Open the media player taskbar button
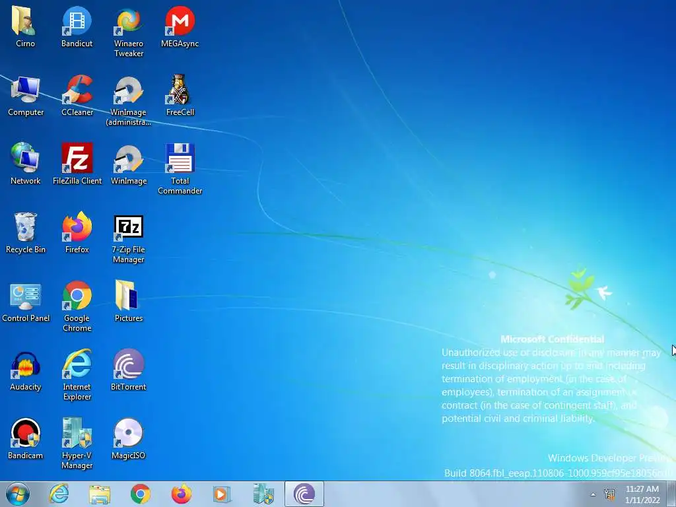This screenshot has height=507, width=676. coord(222,494)
